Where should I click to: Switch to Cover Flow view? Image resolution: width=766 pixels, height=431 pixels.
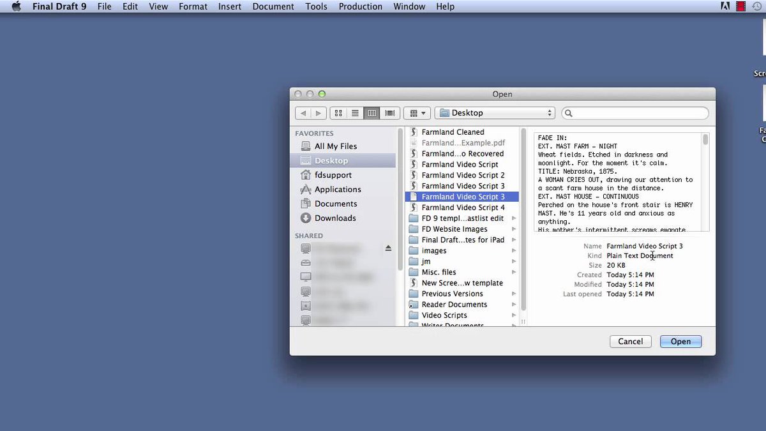[x=389, y=113]
